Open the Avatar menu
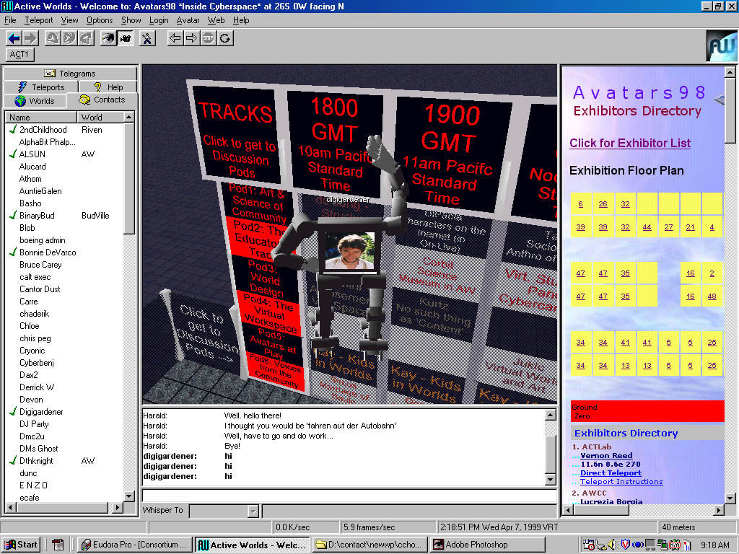Viewport: 739px width, 554px height. (x=188, y=20)
